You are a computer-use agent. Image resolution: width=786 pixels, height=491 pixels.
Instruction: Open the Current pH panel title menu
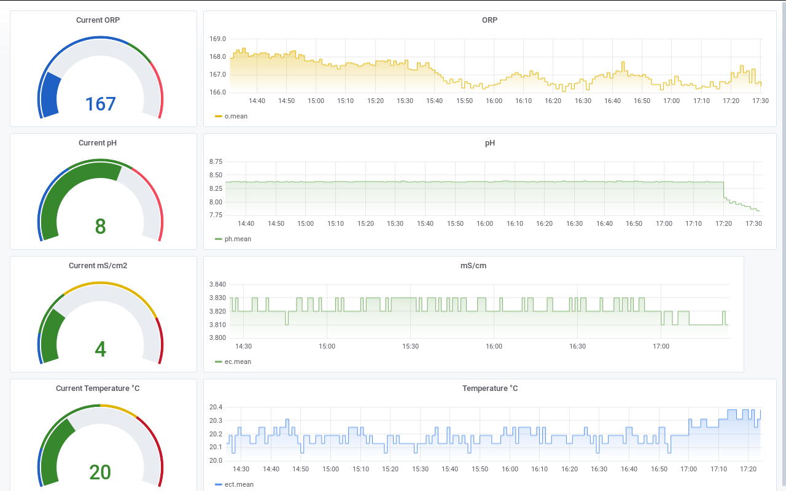tap(98, 143)
